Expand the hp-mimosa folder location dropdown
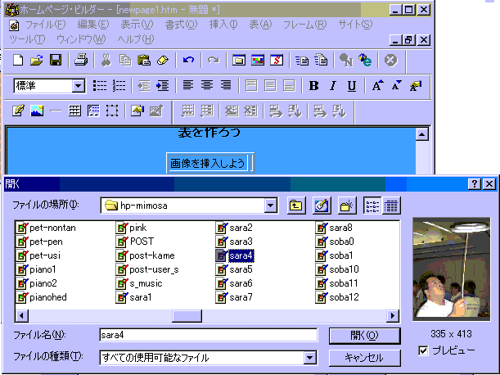Screen dimensions: 500x375 click(x=271, y=205)
